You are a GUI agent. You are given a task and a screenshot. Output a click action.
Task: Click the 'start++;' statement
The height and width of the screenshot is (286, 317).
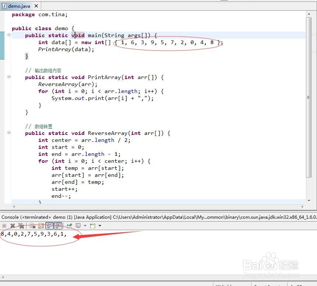click(64, 189)
